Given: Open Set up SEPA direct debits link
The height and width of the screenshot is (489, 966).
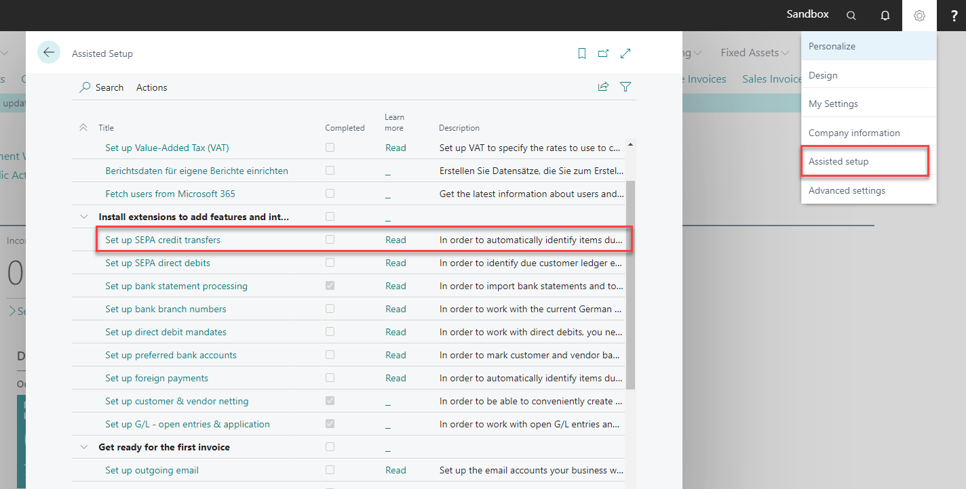Looking at the screenshot, I should 157,263.
